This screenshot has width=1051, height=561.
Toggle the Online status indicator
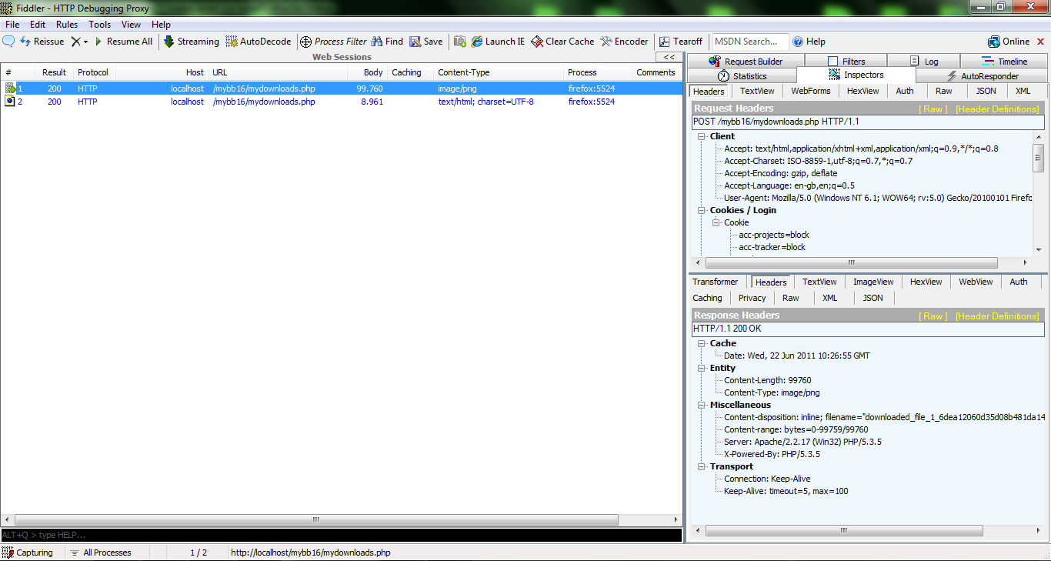click(x=1009, y=42)
